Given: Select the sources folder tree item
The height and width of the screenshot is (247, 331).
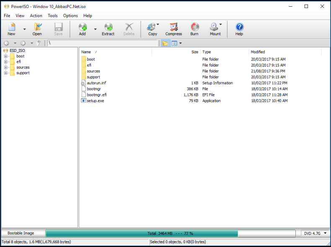Looking at the screenshot, I should tap(23, 67).
